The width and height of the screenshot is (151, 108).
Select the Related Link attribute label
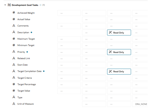pyautogui.click(x=24, y=58)
